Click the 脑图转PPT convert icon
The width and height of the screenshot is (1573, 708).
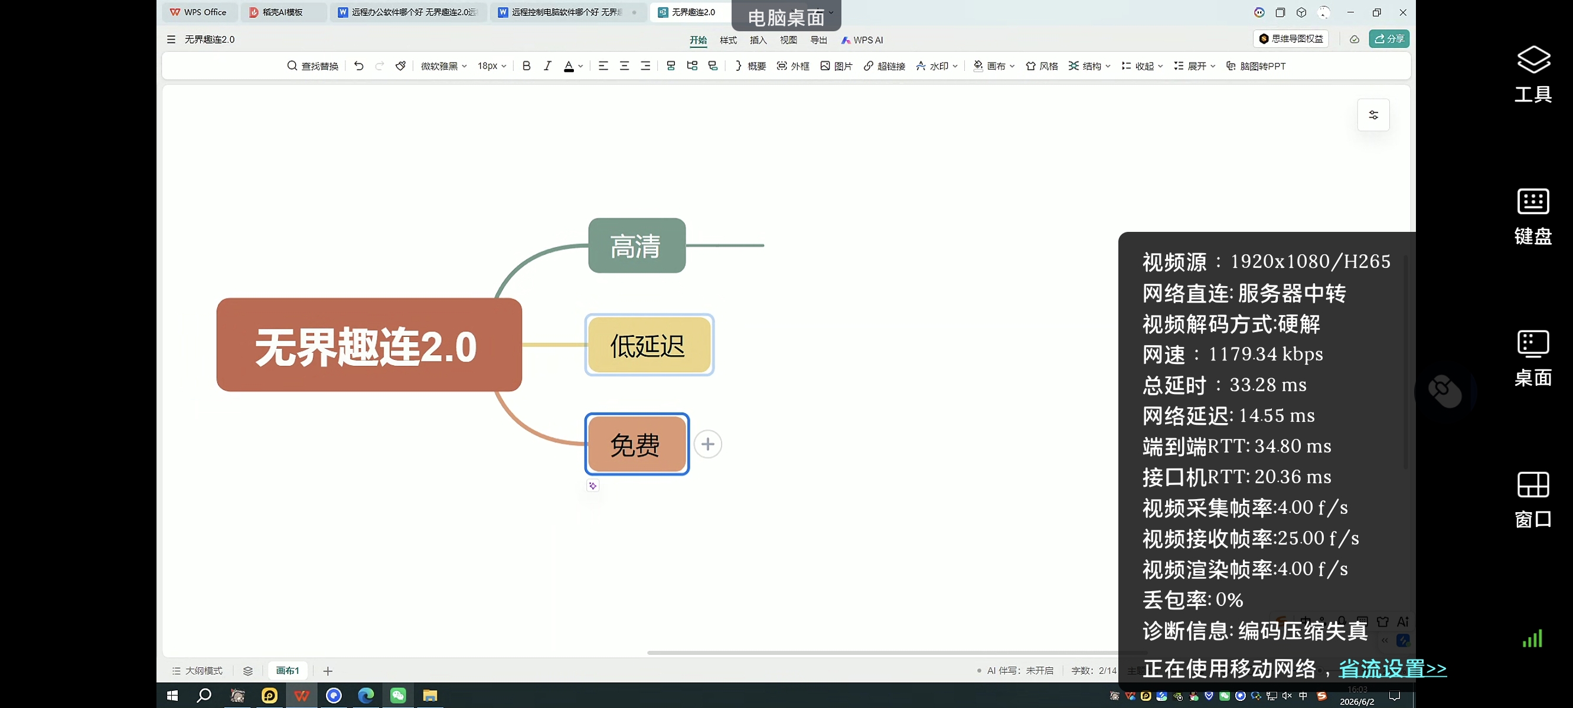1255,66
